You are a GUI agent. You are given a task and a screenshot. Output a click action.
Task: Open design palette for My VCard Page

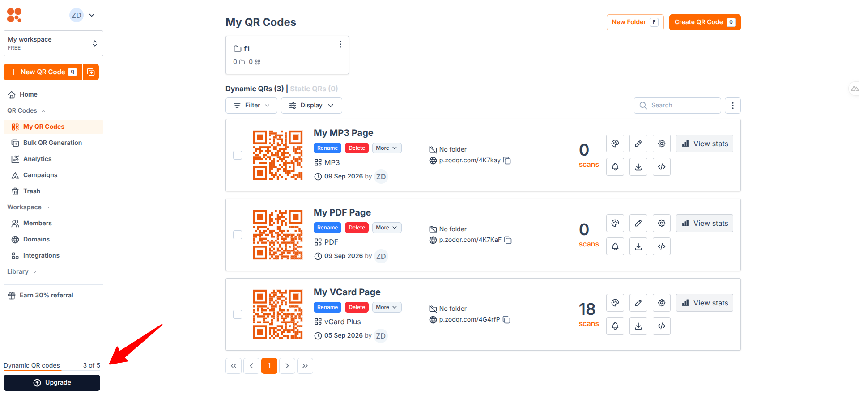pyautogui.click(x=615, y=303)
